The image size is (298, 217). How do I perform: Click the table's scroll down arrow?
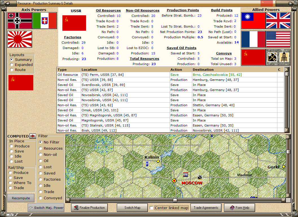pos(287,130)
